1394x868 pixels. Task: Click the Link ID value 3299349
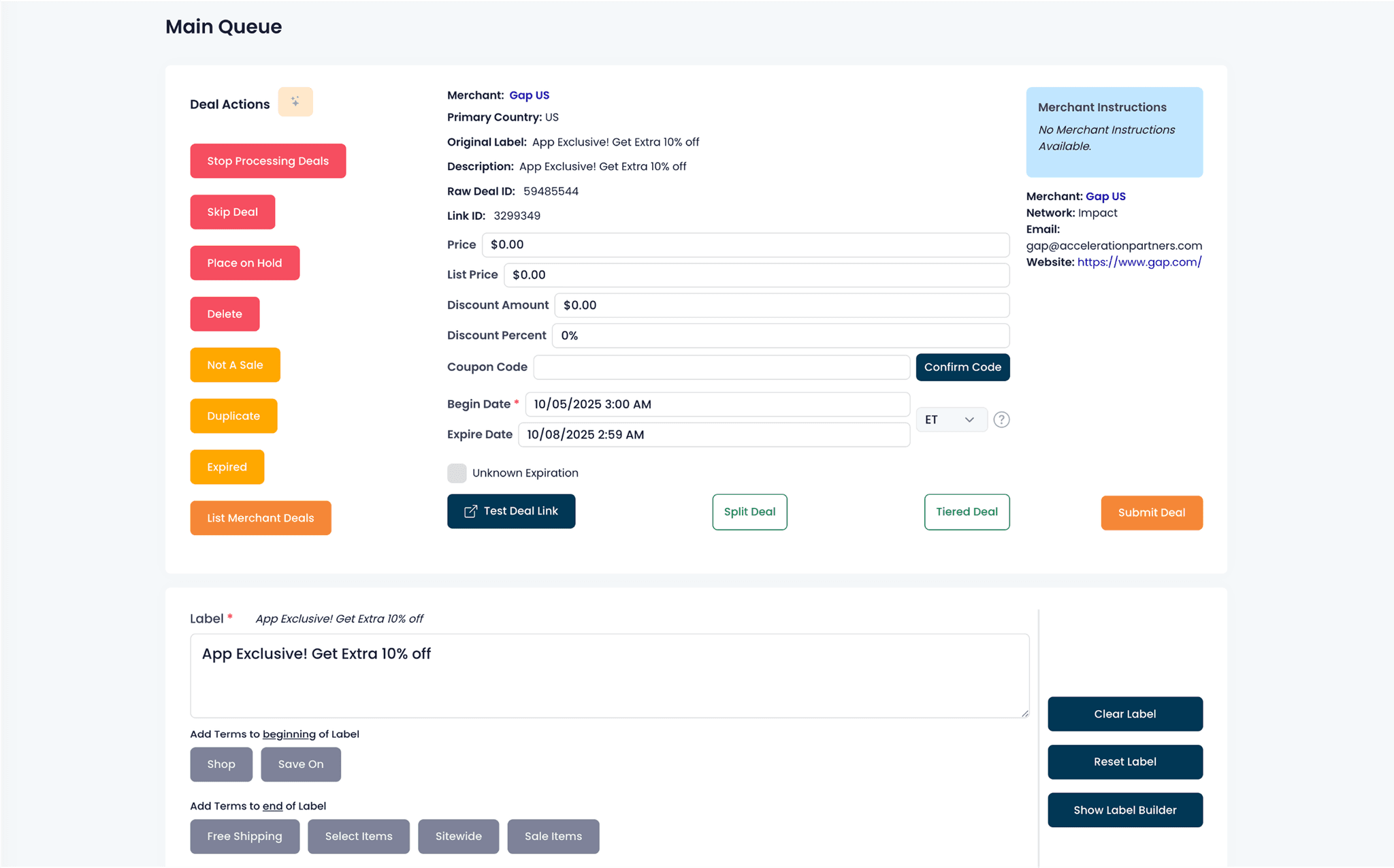517,216
